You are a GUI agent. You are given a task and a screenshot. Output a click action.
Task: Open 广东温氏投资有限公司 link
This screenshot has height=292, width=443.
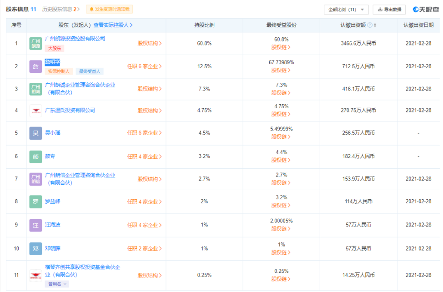pos(70,111)
